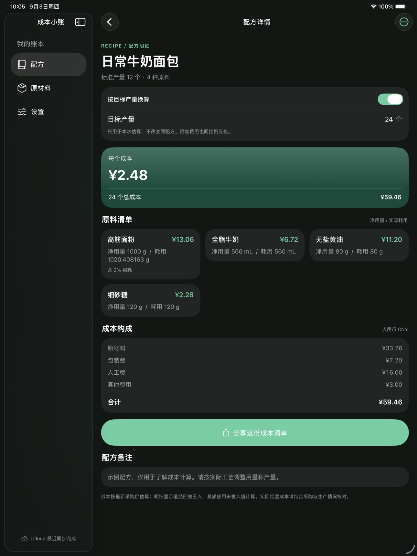Check the Wi-Fi status icon
Viewport: 417px width, 556px height.
pyautogui.click(x=373, y=6)
